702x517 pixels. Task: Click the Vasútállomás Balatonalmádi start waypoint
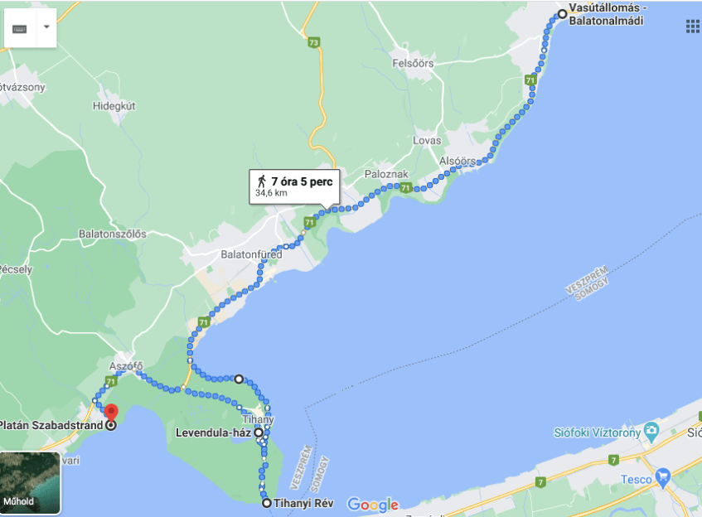(562, 14)
